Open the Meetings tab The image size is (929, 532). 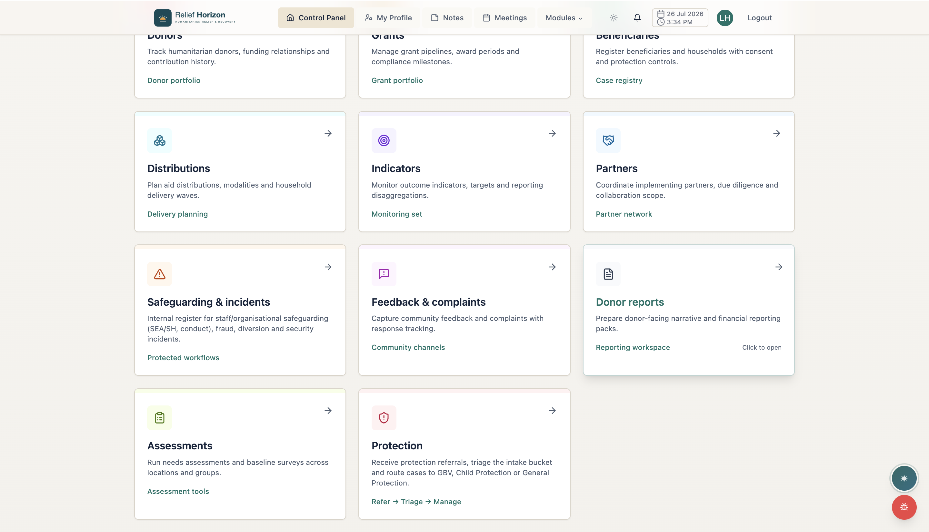tap(505, 17)
